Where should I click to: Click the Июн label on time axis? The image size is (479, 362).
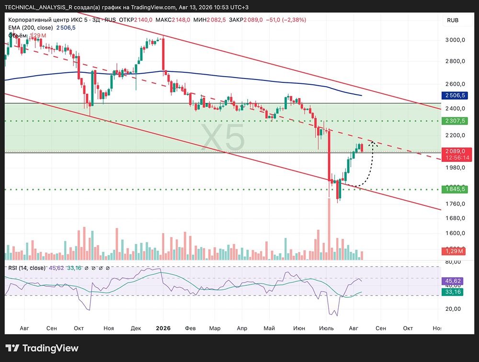(x=299, y=328)
